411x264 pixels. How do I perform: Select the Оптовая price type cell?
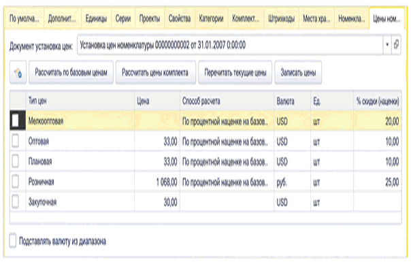[x=80, y=141]
